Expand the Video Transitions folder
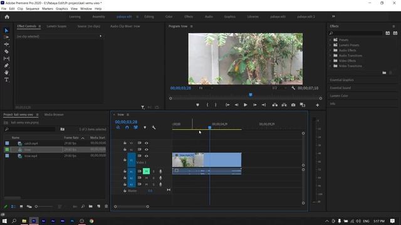Image resolution: width=401 pixels, height=225 pixels. click(330, 66)
